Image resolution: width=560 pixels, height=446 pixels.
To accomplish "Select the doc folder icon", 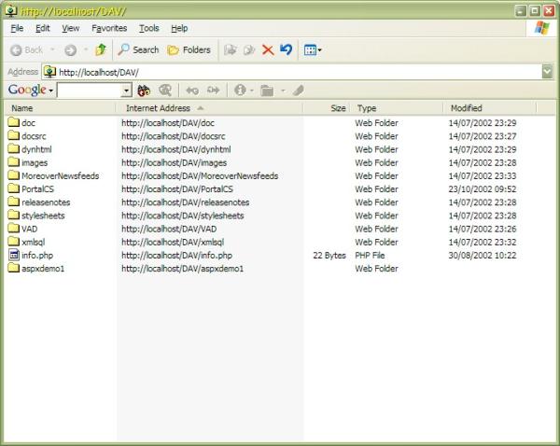I will [x=14, y=122].
